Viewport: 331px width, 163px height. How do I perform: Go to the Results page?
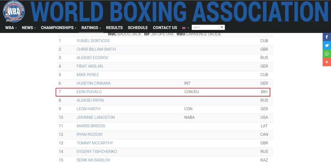click(114, 28)
